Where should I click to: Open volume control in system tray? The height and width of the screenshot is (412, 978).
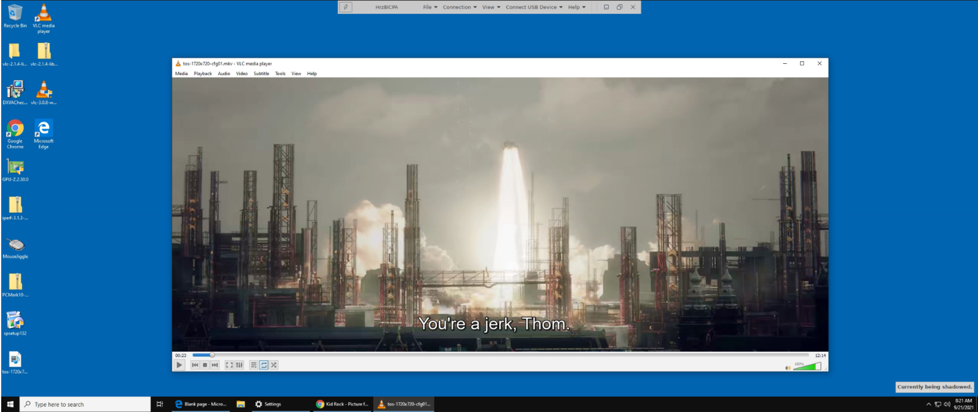click(x=947, y=404)
